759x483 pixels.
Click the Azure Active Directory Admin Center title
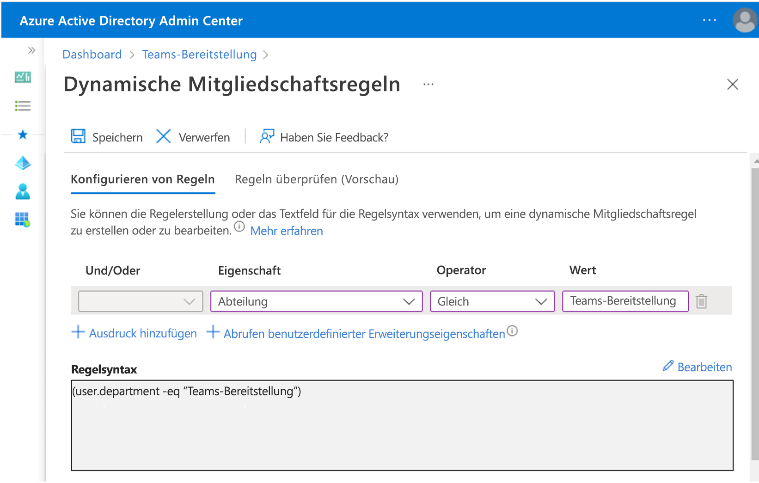pos(131,21)
